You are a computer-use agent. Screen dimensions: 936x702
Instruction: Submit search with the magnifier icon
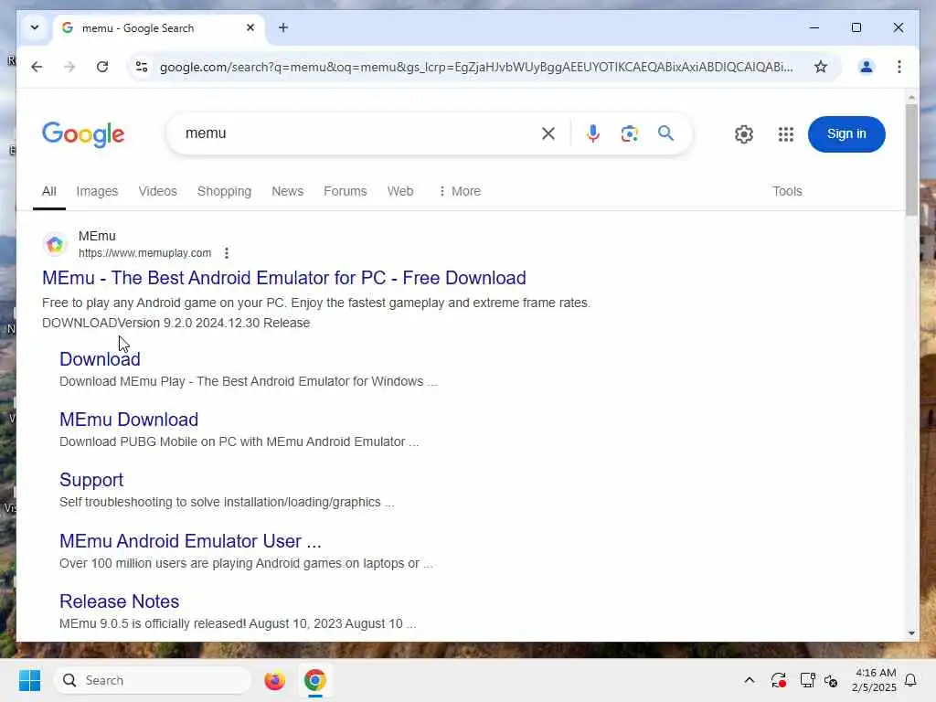pyautogui.click(x=665, y=133)
